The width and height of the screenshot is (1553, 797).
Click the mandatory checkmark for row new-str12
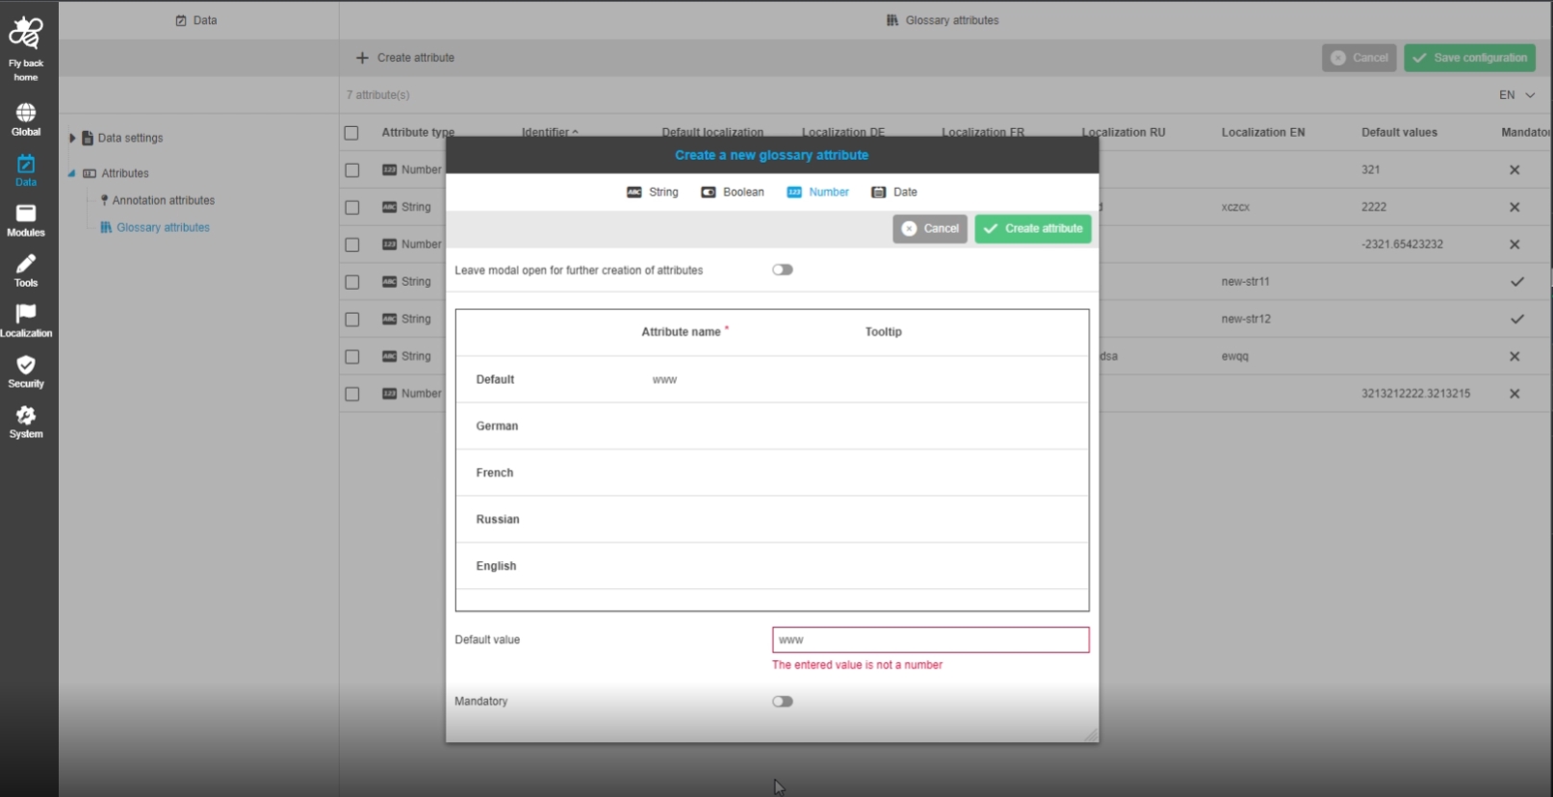(1517, 319)
